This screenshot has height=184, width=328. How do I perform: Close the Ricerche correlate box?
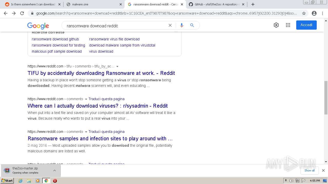176,32
